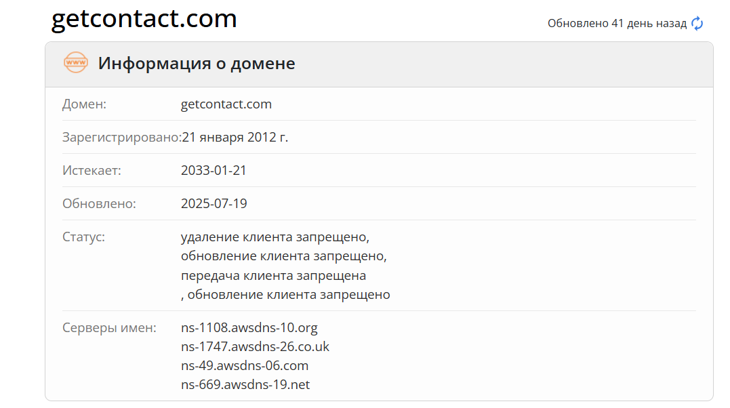Click the expiry date 2033-01-21
Viewport: 730px width, 408px height.
(214, 170)
